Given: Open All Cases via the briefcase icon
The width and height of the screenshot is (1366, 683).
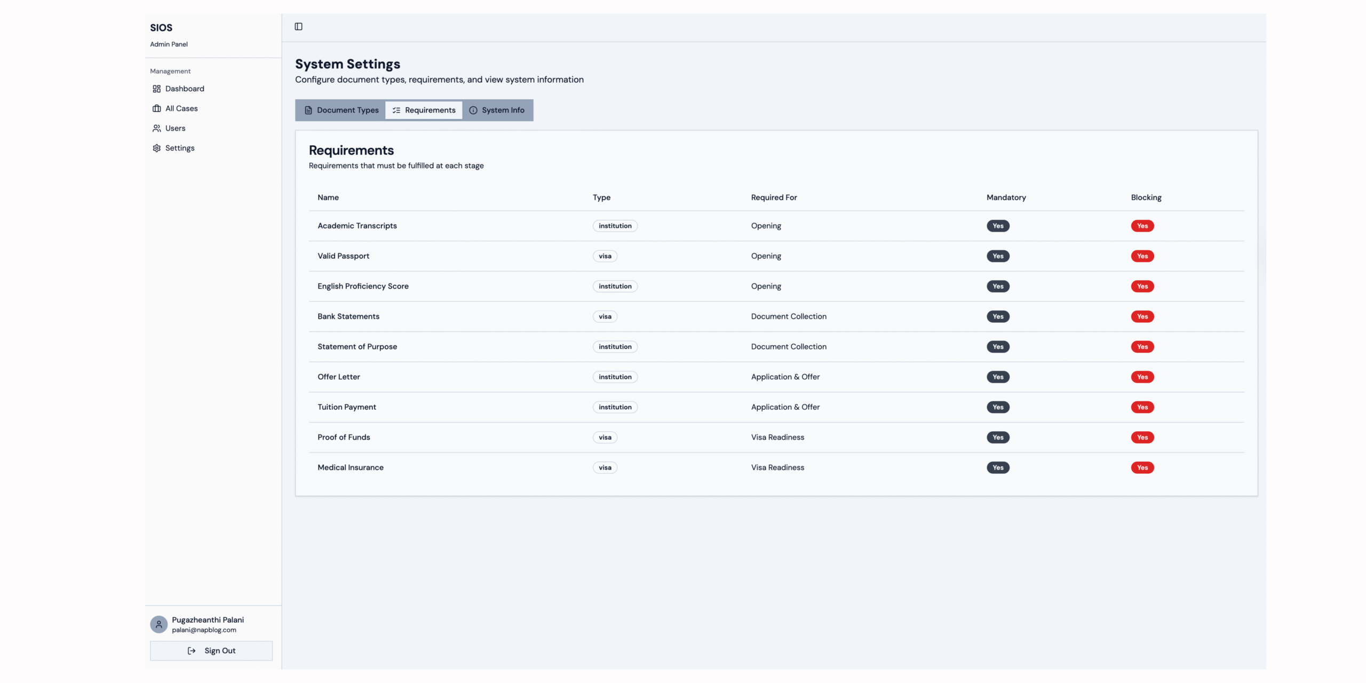Looking at the screenshot, I should click(156, 108).
